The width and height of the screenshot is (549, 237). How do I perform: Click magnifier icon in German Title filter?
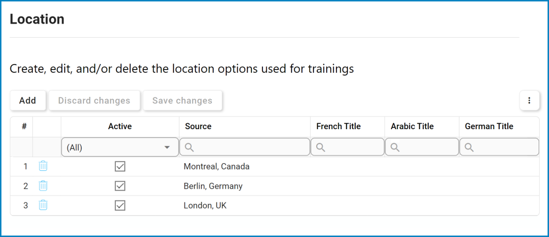(469, 147)
